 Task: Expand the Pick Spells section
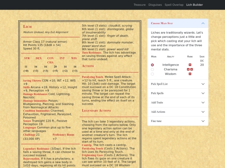pyautogui.click(x=178, y=93)
